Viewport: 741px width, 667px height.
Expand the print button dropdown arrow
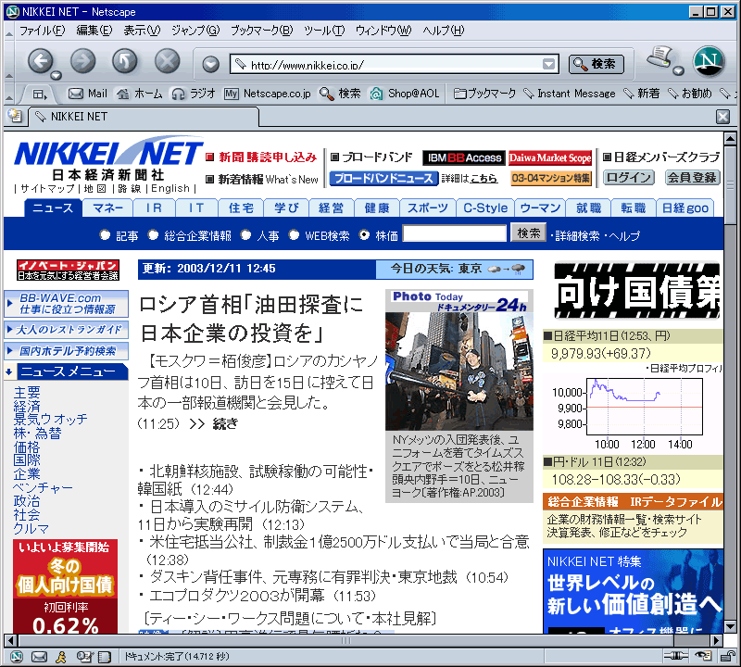679,71
